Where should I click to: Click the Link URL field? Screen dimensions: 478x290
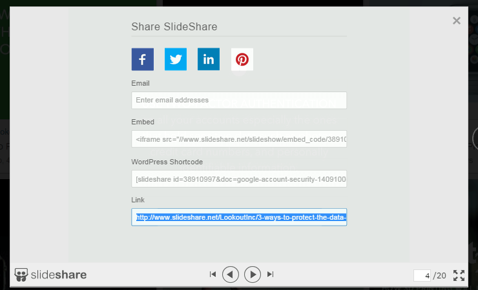[239, 217]
